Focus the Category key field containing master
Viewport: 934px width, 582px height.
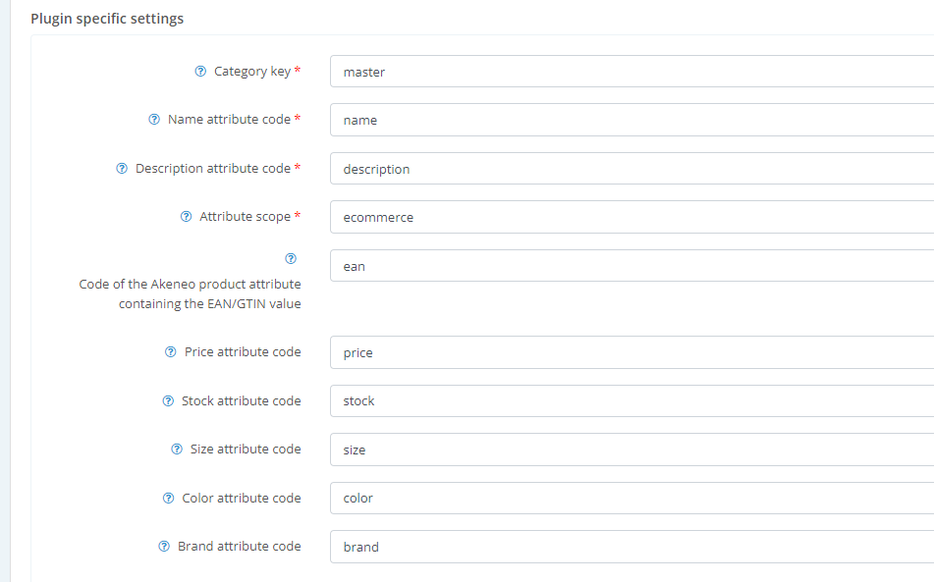point(632,72)
